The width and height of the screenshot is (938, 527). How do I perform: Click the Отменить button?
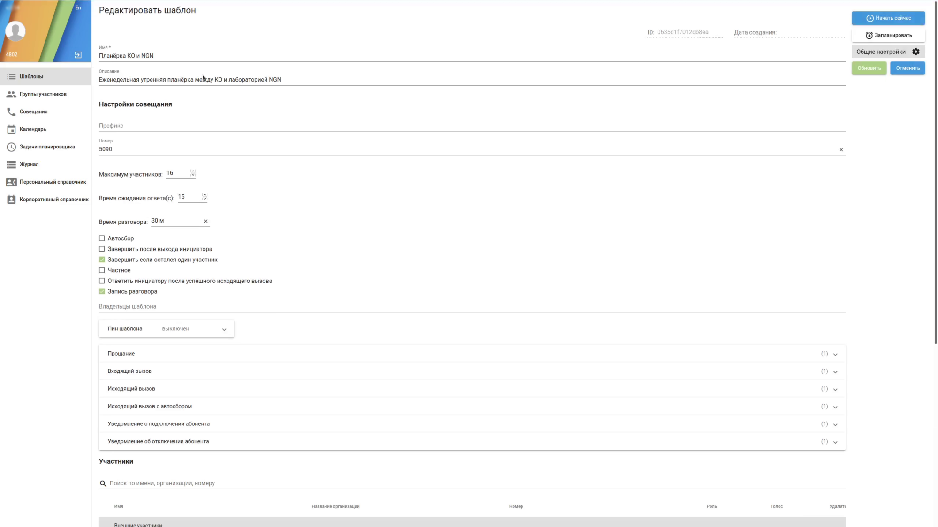coord(908,68)
